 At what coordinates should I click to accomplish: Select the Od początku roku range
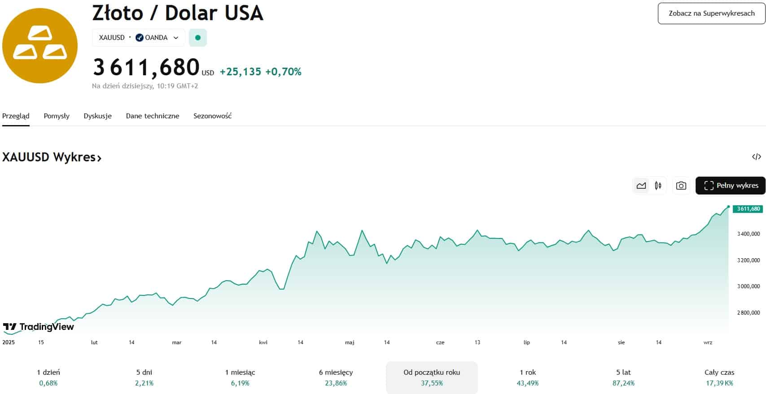pyautogui.click(x=432, y=377)
